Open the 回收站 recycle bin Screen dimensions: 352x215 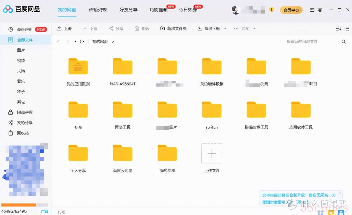coord(19,133)
